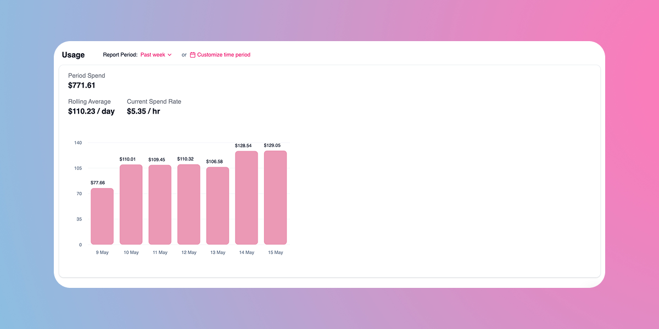Open the Customize time period link
Screen dimensions: 659x329
pos(220,55)
